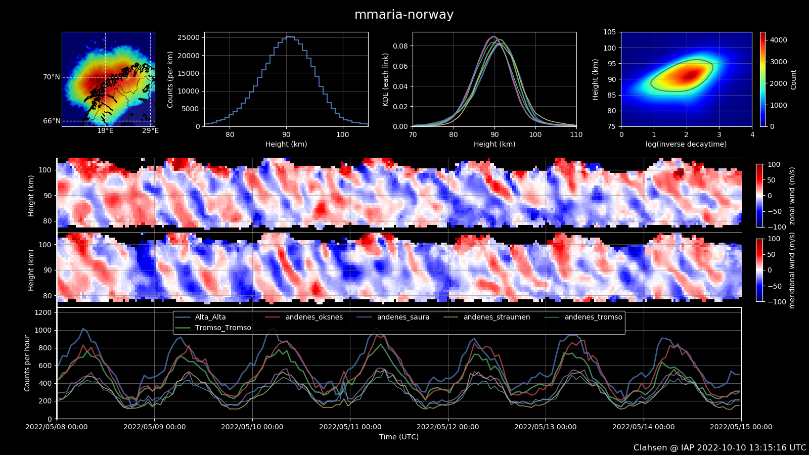Click the 70°N latitude label on the map
Viewport: 809px width, 455px height.
click(52, 77)
